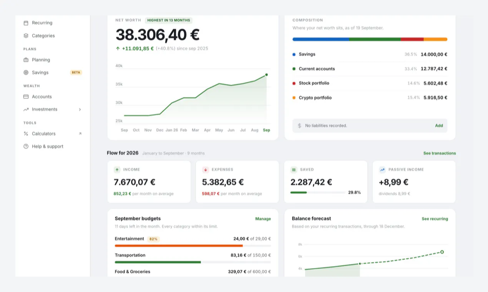This screenshot has width=488, height=292.
Task: Click the net worth figure 38.306,40 €
Action: [x=158, y=35]
